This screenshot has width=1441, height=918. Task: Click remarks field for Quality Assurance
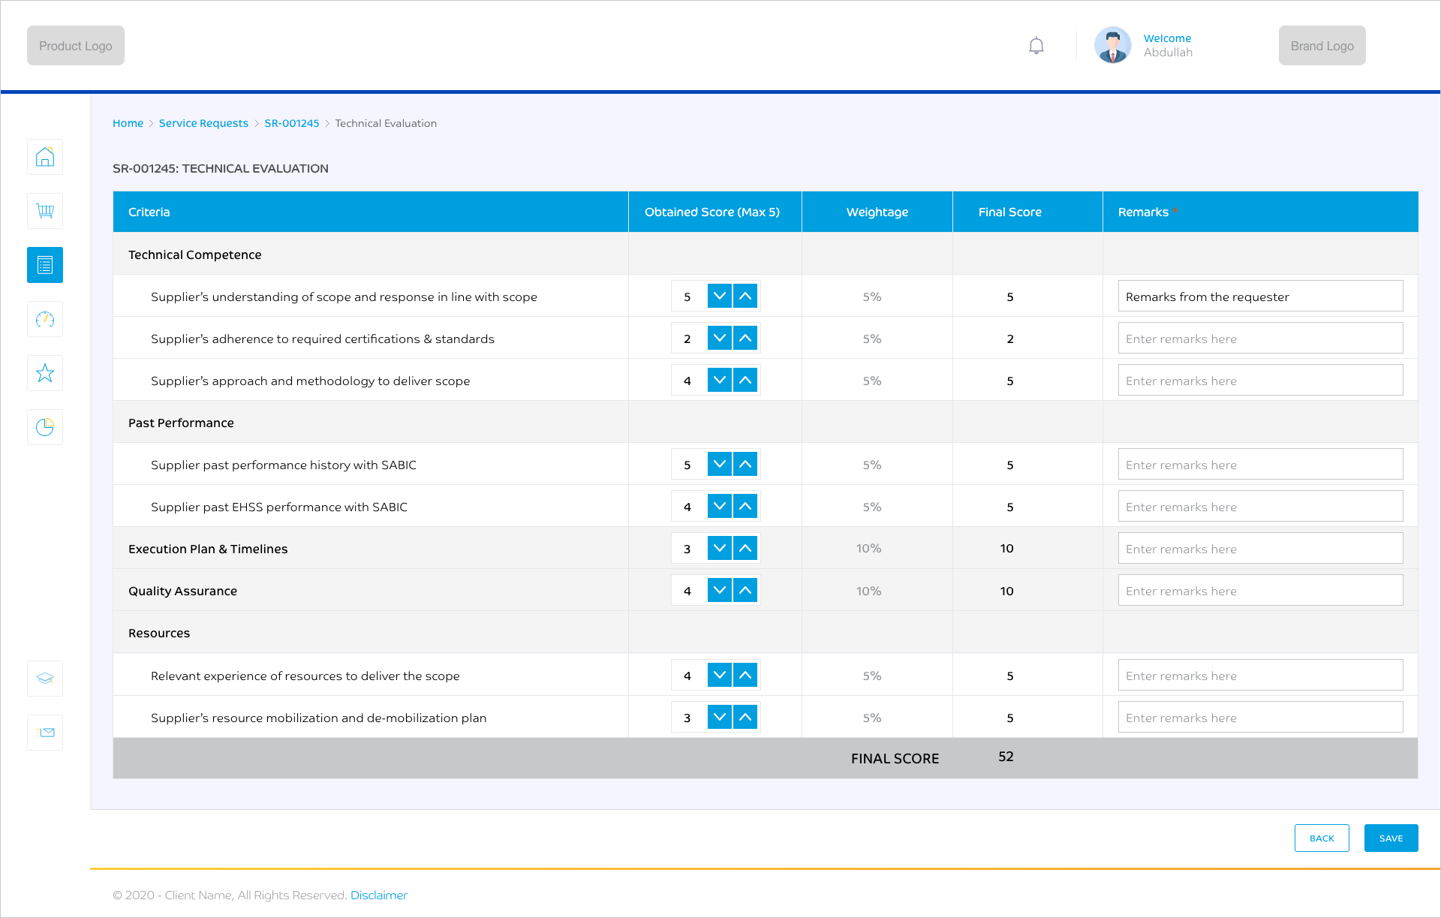1260,591
